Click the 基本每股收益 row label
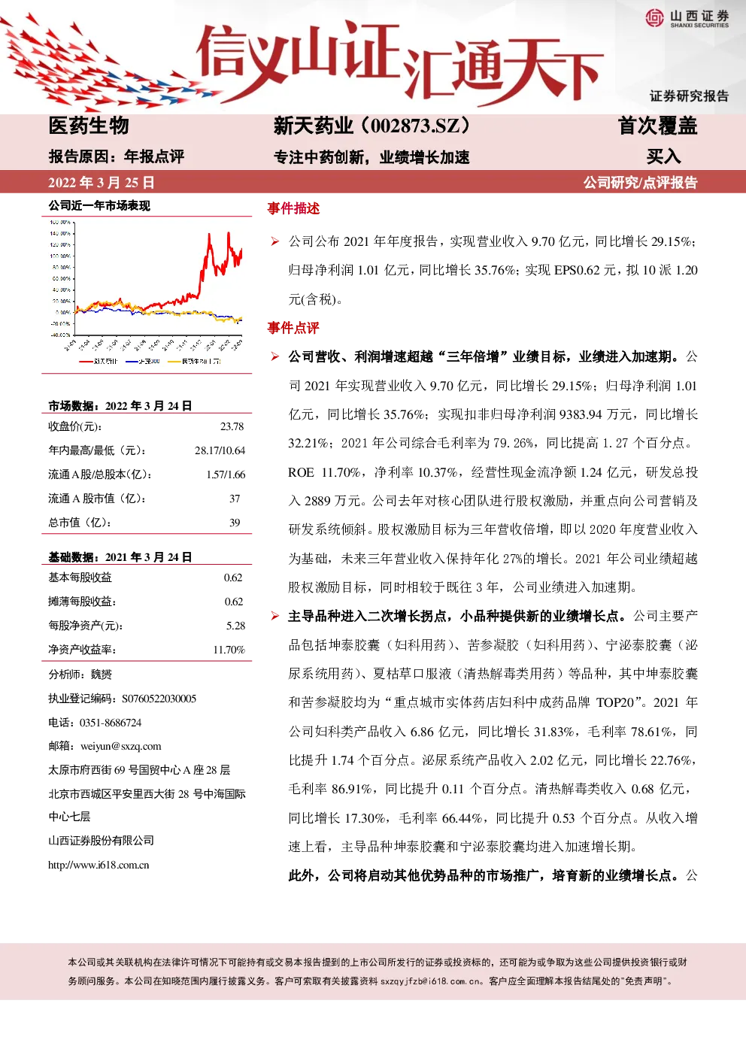Screen dimensions: 746x1055 coord(80,578)
